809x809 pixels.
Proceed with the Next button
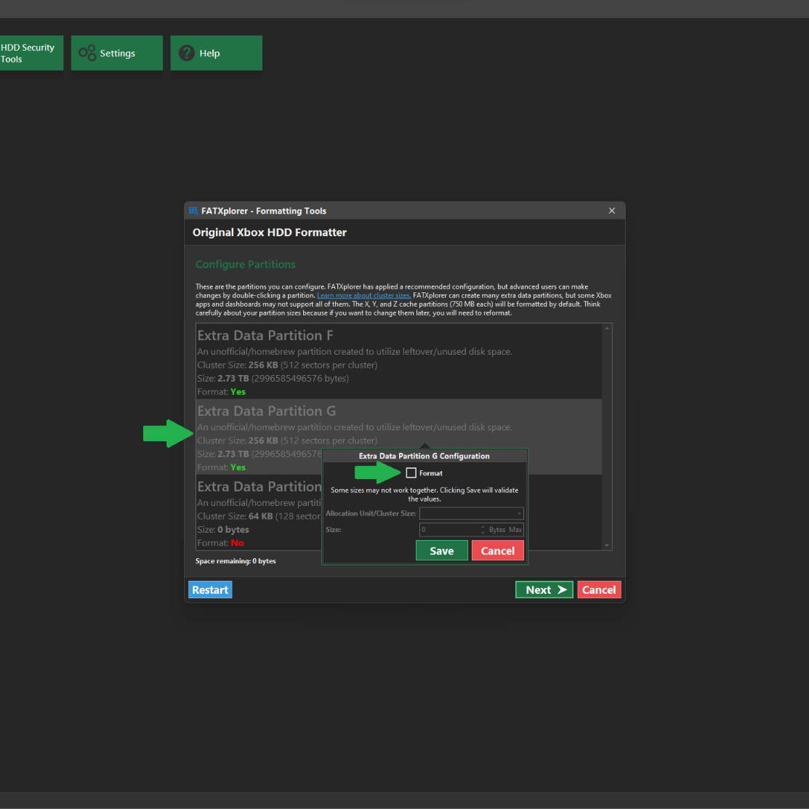(x=544, y=589)
